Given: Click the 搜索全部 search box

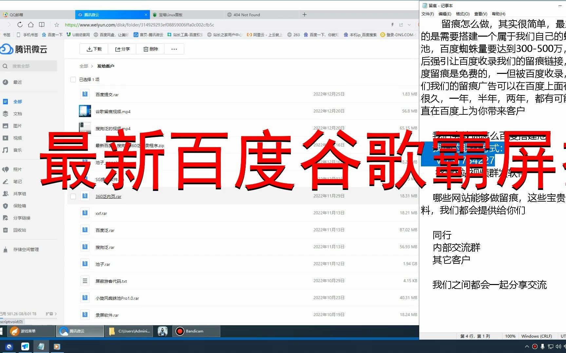Looking at the screenshot, I should pyautogui.click(x=28, y=66).
